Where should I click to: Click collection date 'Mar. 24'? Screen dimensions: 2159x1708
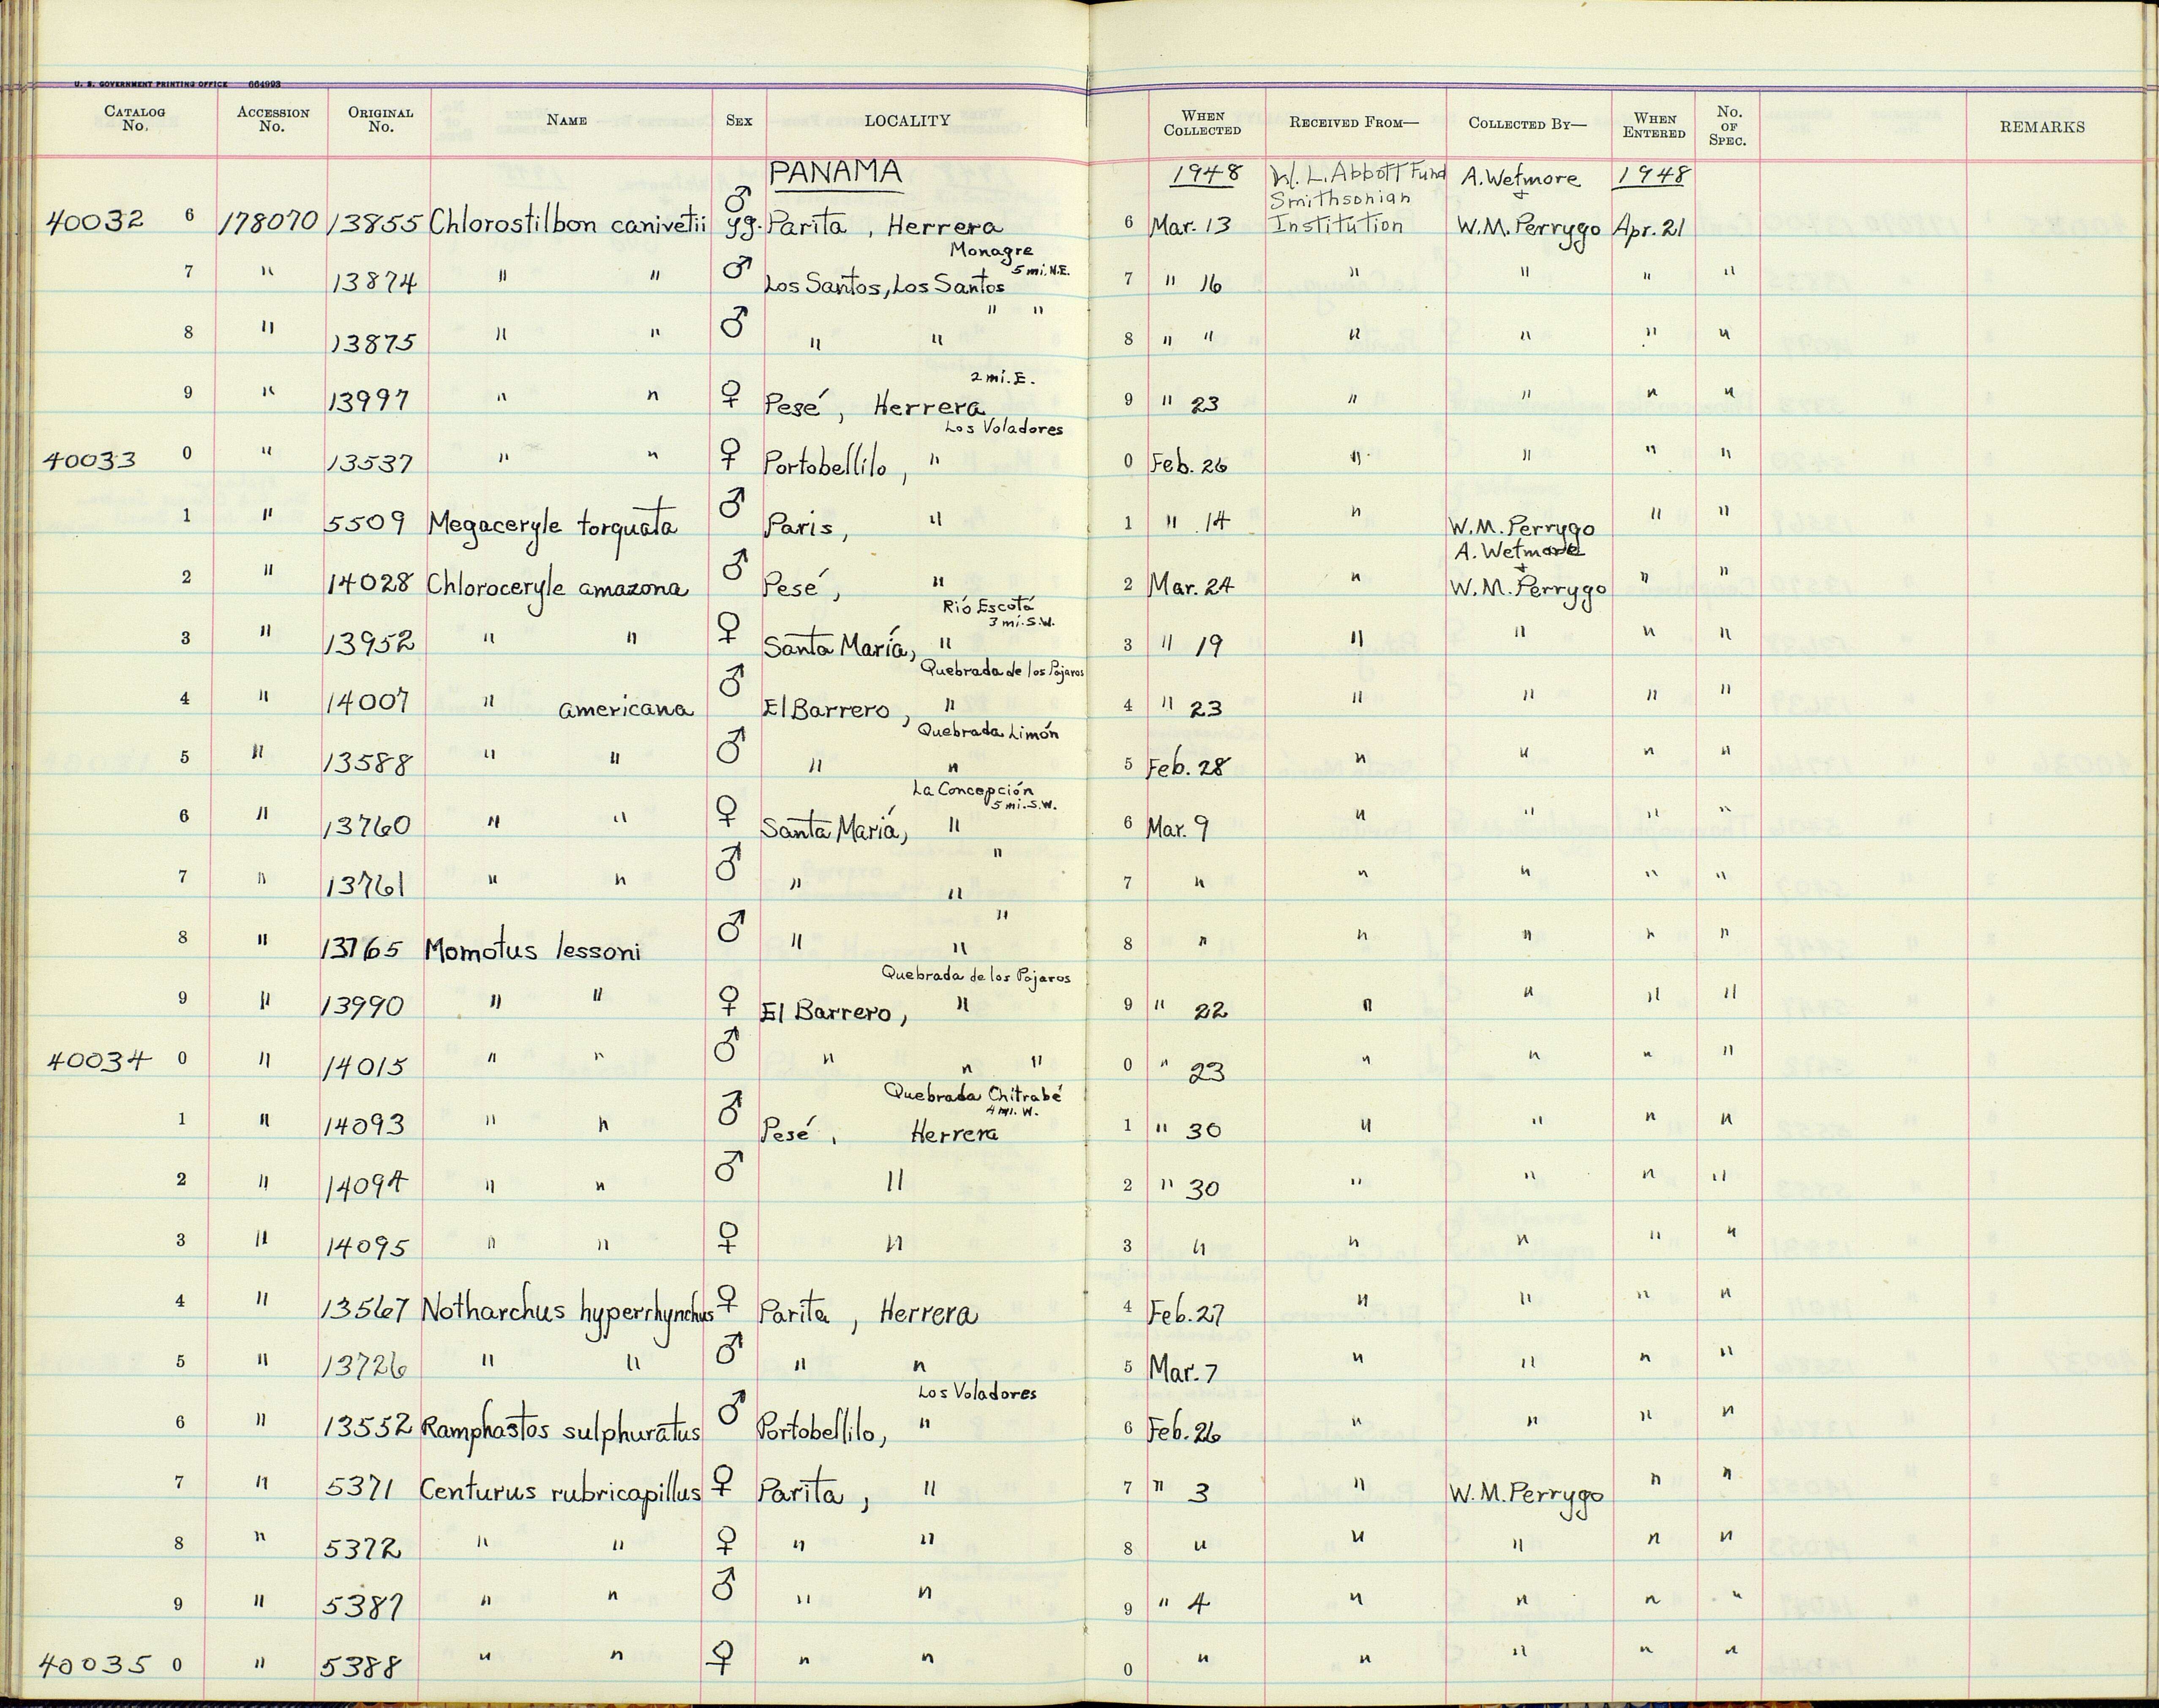1191,584
